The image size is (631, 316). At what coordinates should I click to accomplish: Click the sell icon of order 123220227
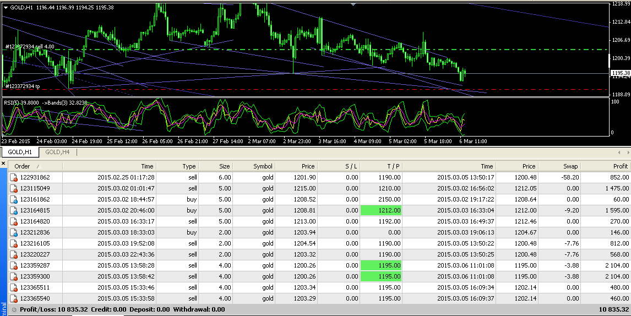[14, 255]
